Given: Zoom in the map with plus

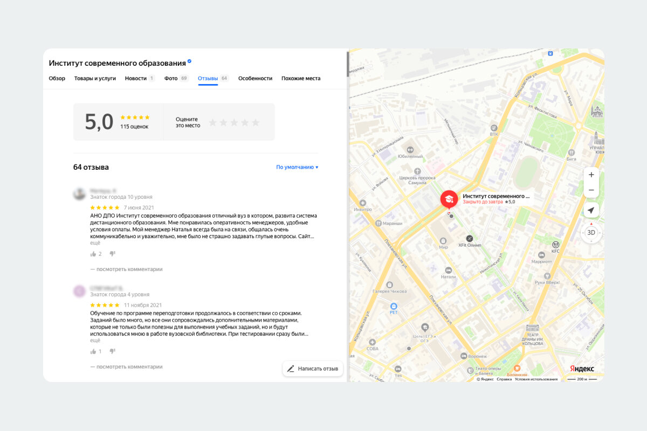Looking at the screenshot, I should tap(591, 175).
